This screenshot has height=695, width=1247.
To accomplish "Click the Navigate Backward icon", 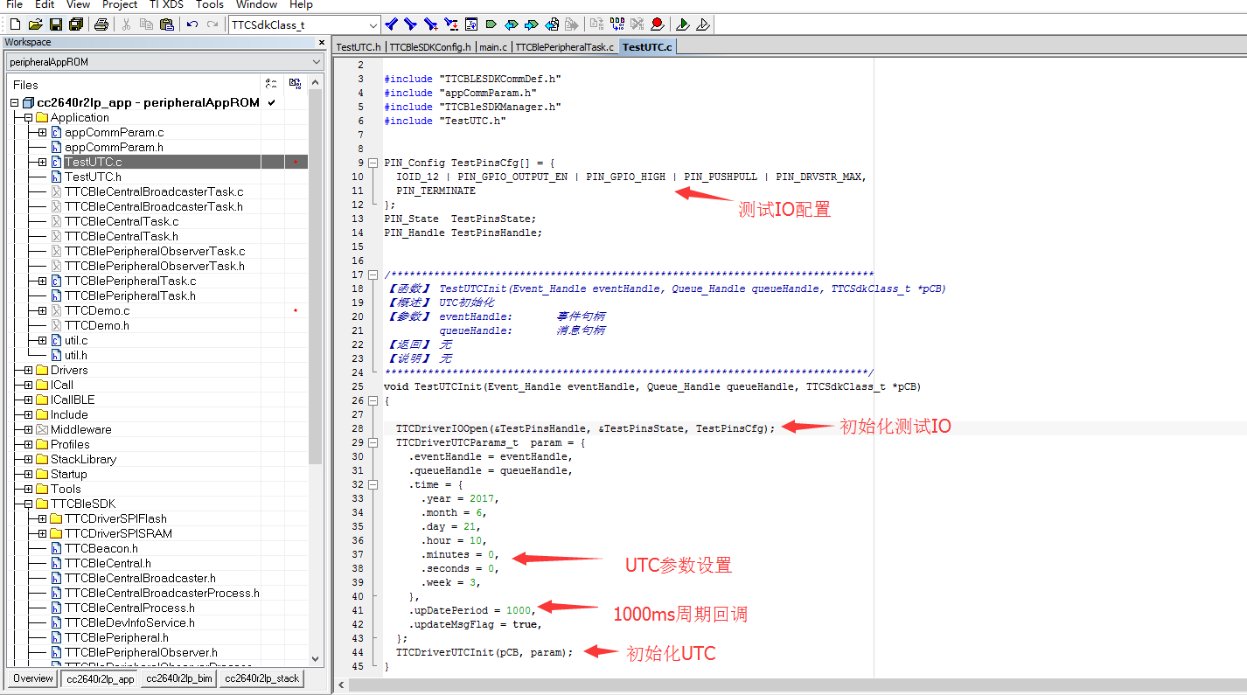I will coord(552,24).
